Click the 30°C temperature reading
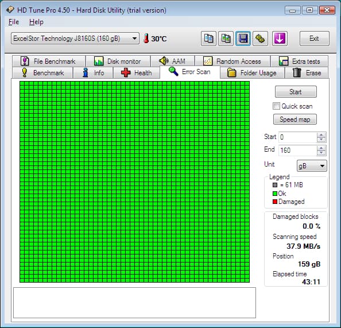 point(159,38)
